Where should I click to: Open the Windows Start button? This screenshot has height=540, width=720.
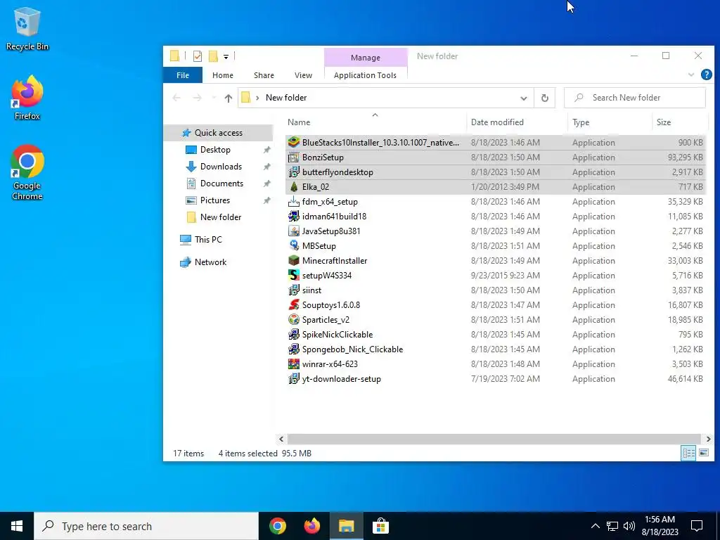pos(17,526)
